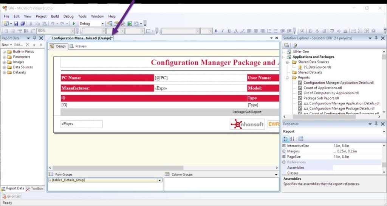
Task: Open the Build menu
Action: [55, 16]
